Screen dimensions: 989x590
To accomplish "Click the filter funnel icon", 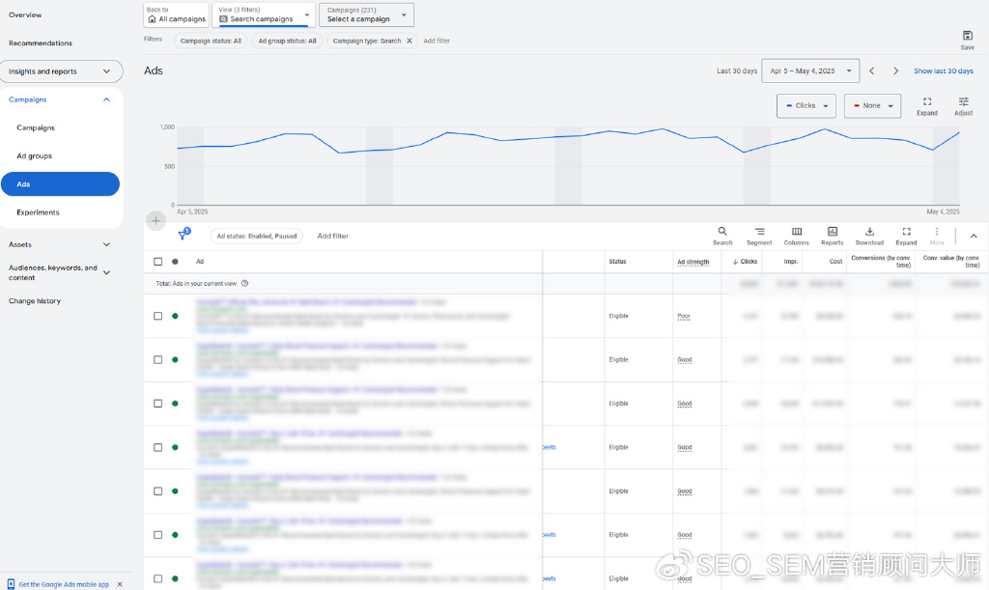I will [184, 235].
